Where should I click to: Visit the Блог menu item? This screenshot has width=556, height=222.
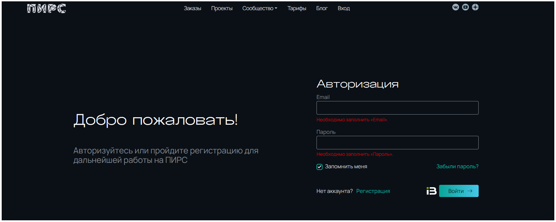coord(322,8)
